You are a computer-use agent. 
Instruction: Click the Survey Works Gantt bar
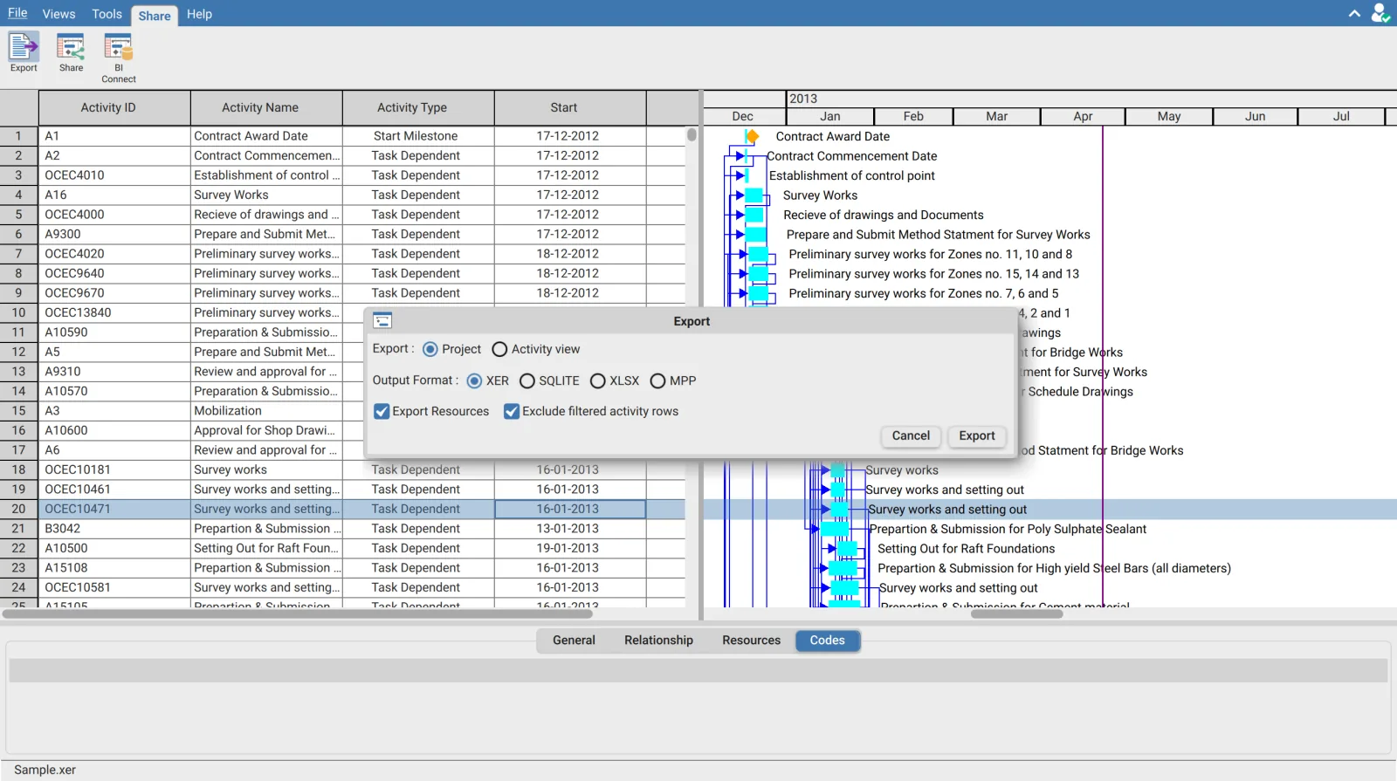(x=754, y=195)
